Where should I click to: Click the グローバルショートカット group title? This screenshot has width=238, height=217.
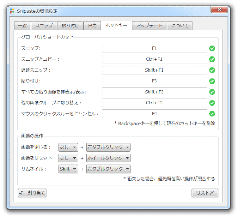(x=47, y=37)
